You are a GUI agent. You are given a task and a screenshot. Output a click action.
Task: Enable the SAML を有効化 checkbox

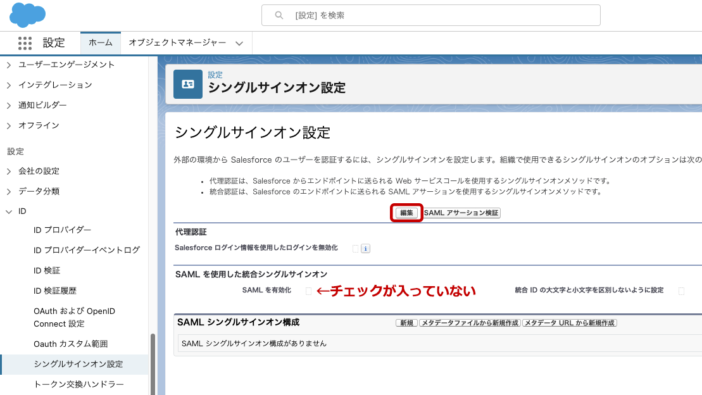click(x=308, y=291)
